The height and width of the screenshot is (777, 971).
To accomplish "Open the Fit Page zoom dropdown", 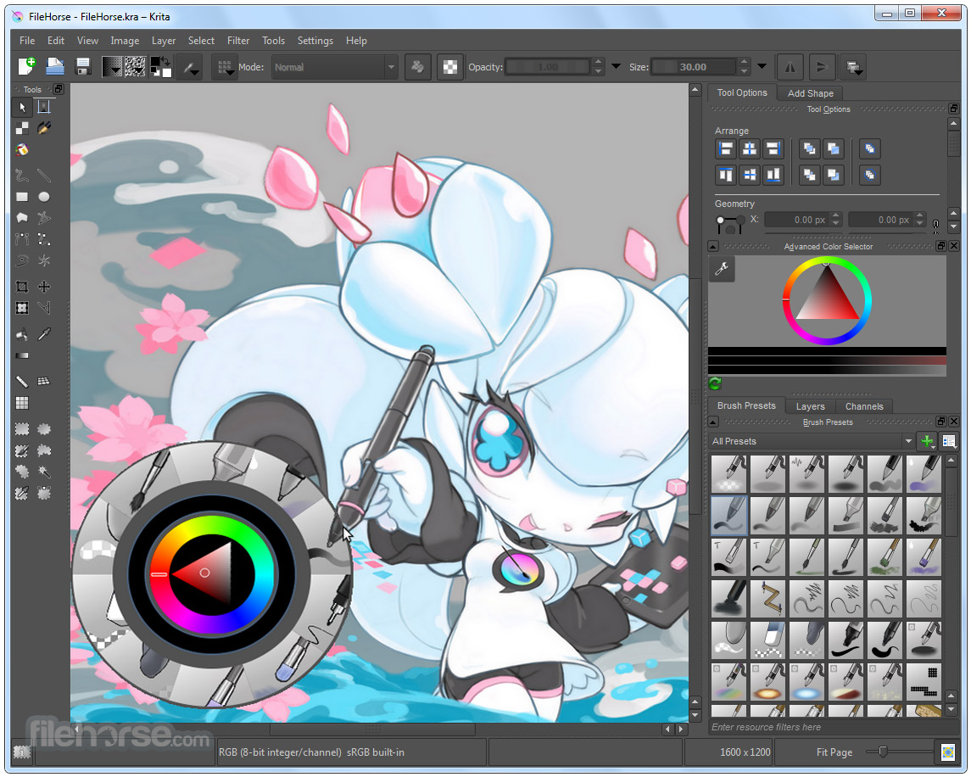I will (835, 752).
